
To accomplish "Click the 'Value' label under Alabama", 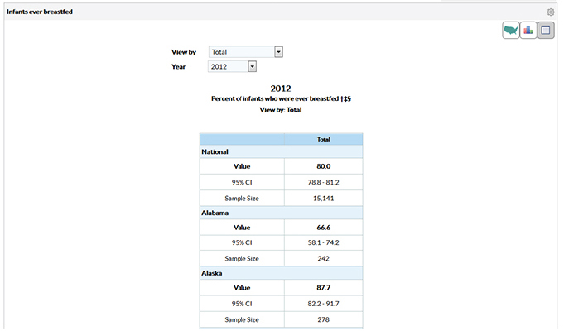I will point(242,228).
